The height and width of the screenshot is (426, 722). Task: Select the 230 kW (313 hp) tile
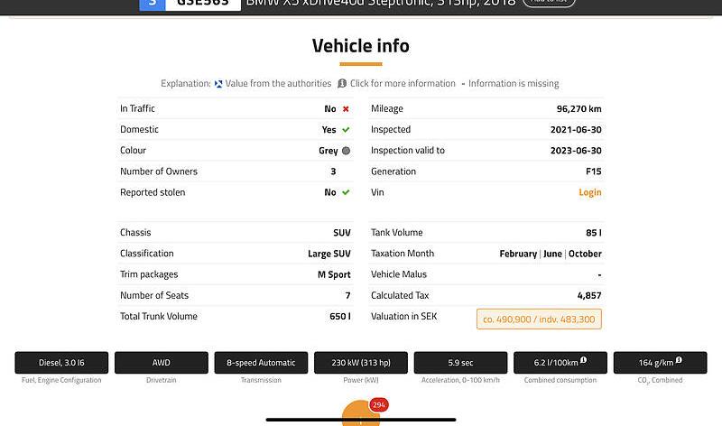[361, 363]
